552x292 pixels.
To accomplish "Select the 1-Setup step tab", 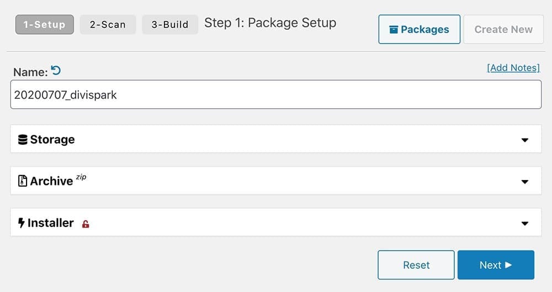I will [x=44, y=25].
